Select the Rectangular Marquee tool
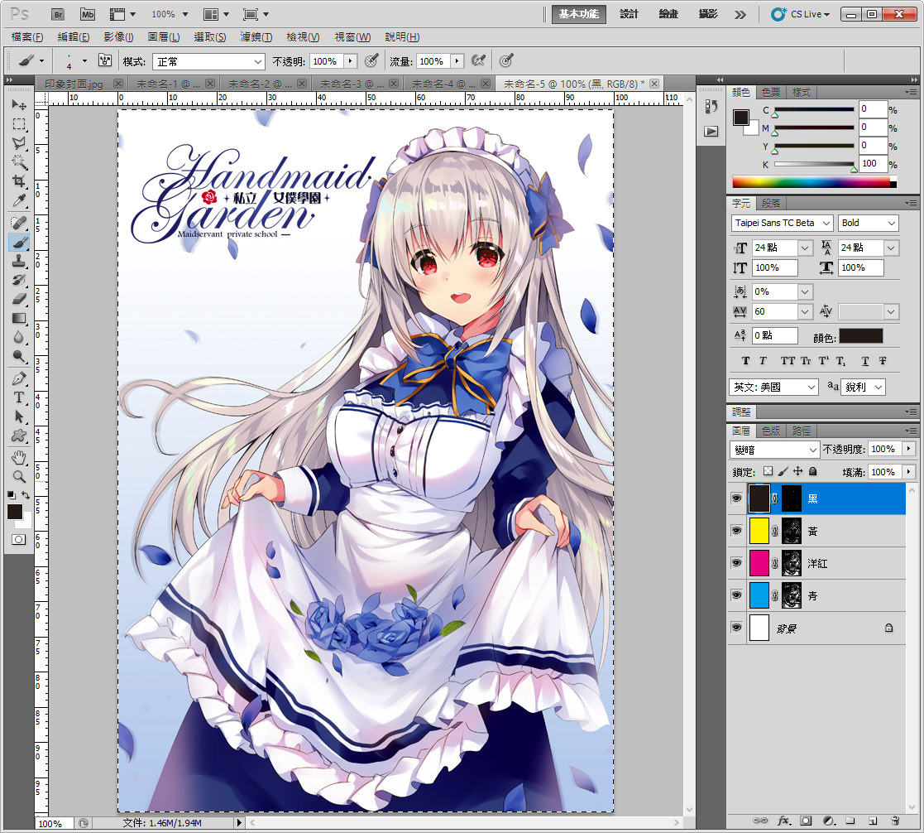The width and height of the screenshot is (924, 833). click(x=19, y=124)
